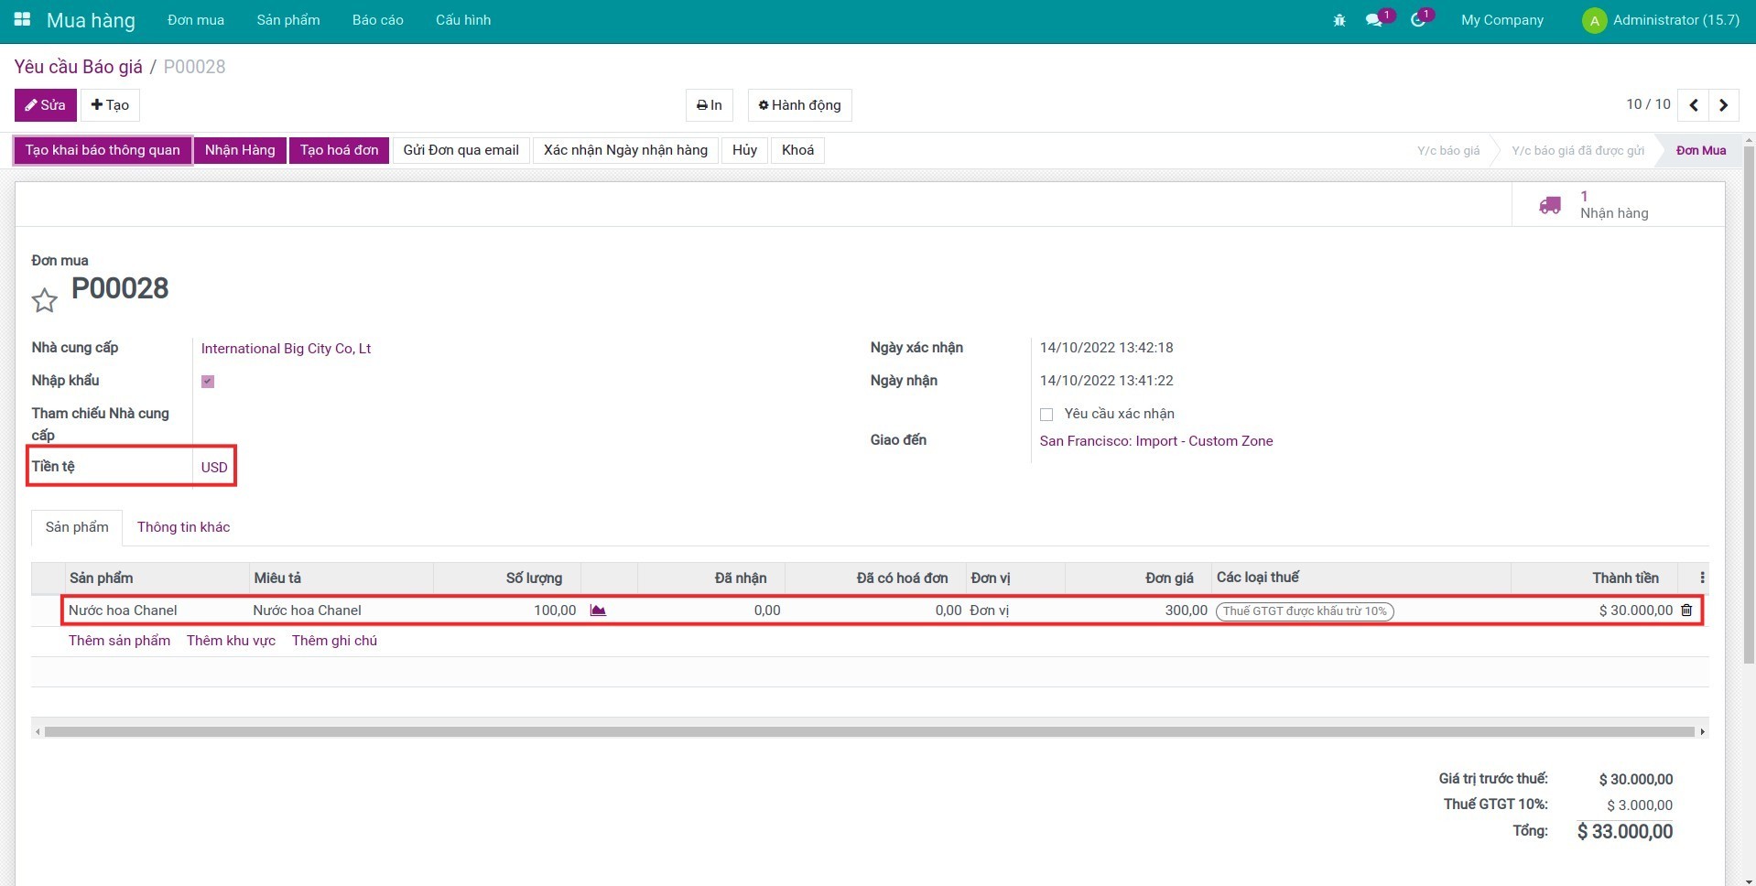Click the Thuế GTGT được khấu trừ 10% tag
This screenshot has height=886, width=1756.
tap(1305, 611)
